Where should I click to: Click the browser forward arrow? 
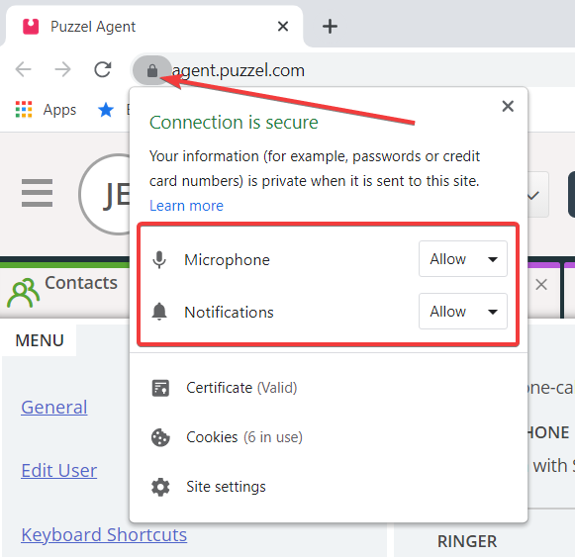(x=62, y=69)
